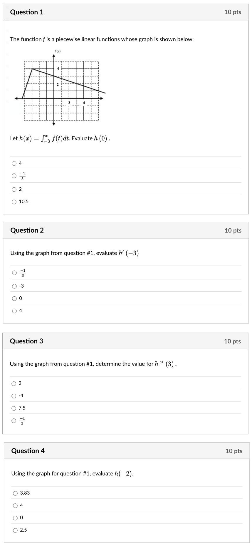Choose -1/3 option in Question 2
Image resolution: width=252 pixels, height=546 pixels.
[14, 273]
